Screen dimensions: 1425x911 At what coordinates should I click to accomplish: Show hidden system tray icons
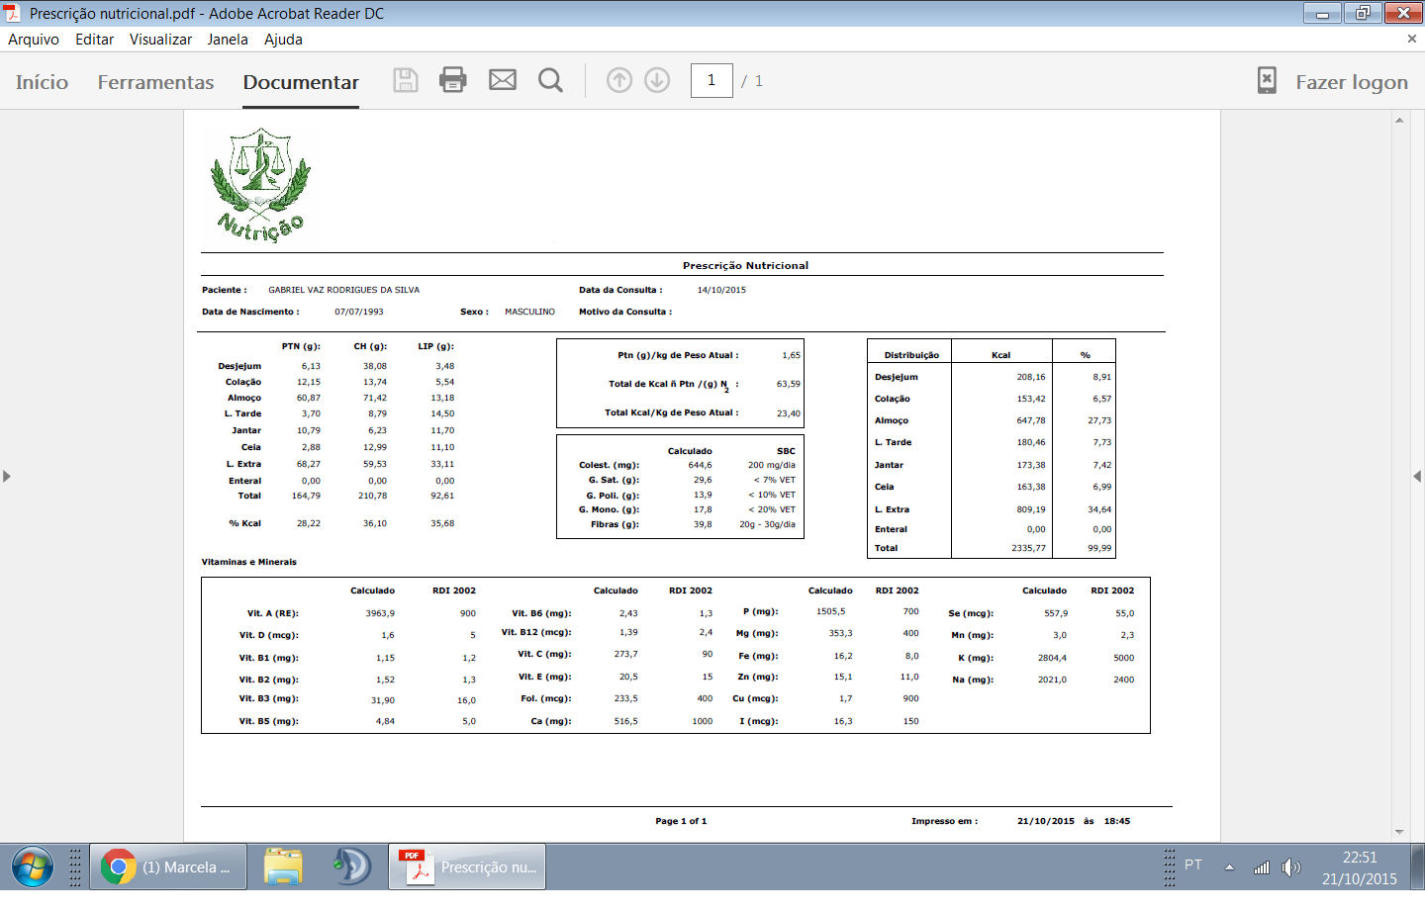[x=1229, y=867]
